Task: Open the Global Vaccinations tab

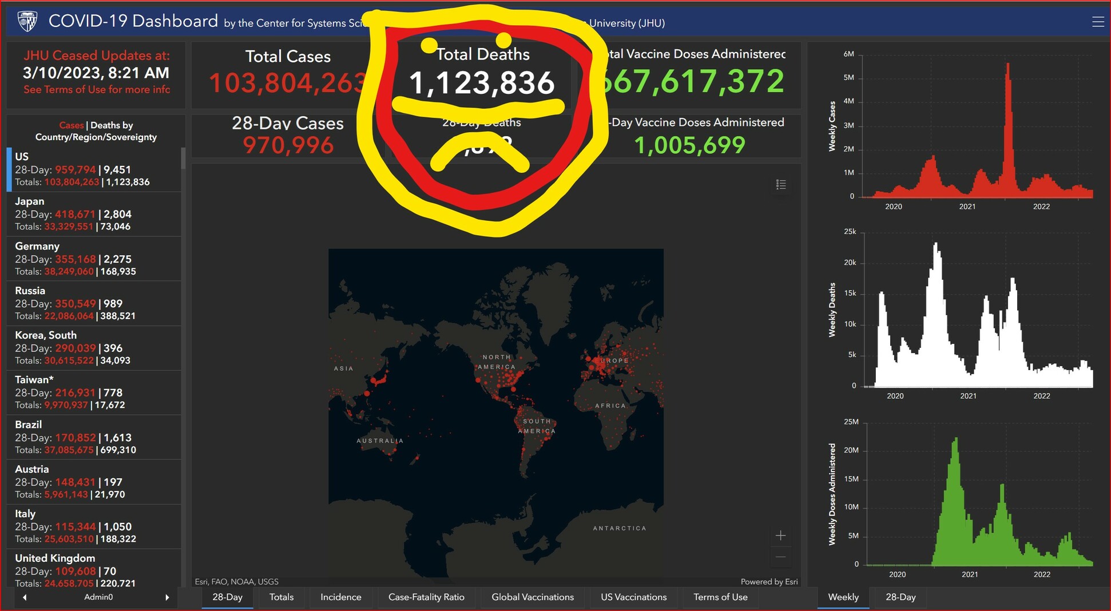Action: click(532, 597)
